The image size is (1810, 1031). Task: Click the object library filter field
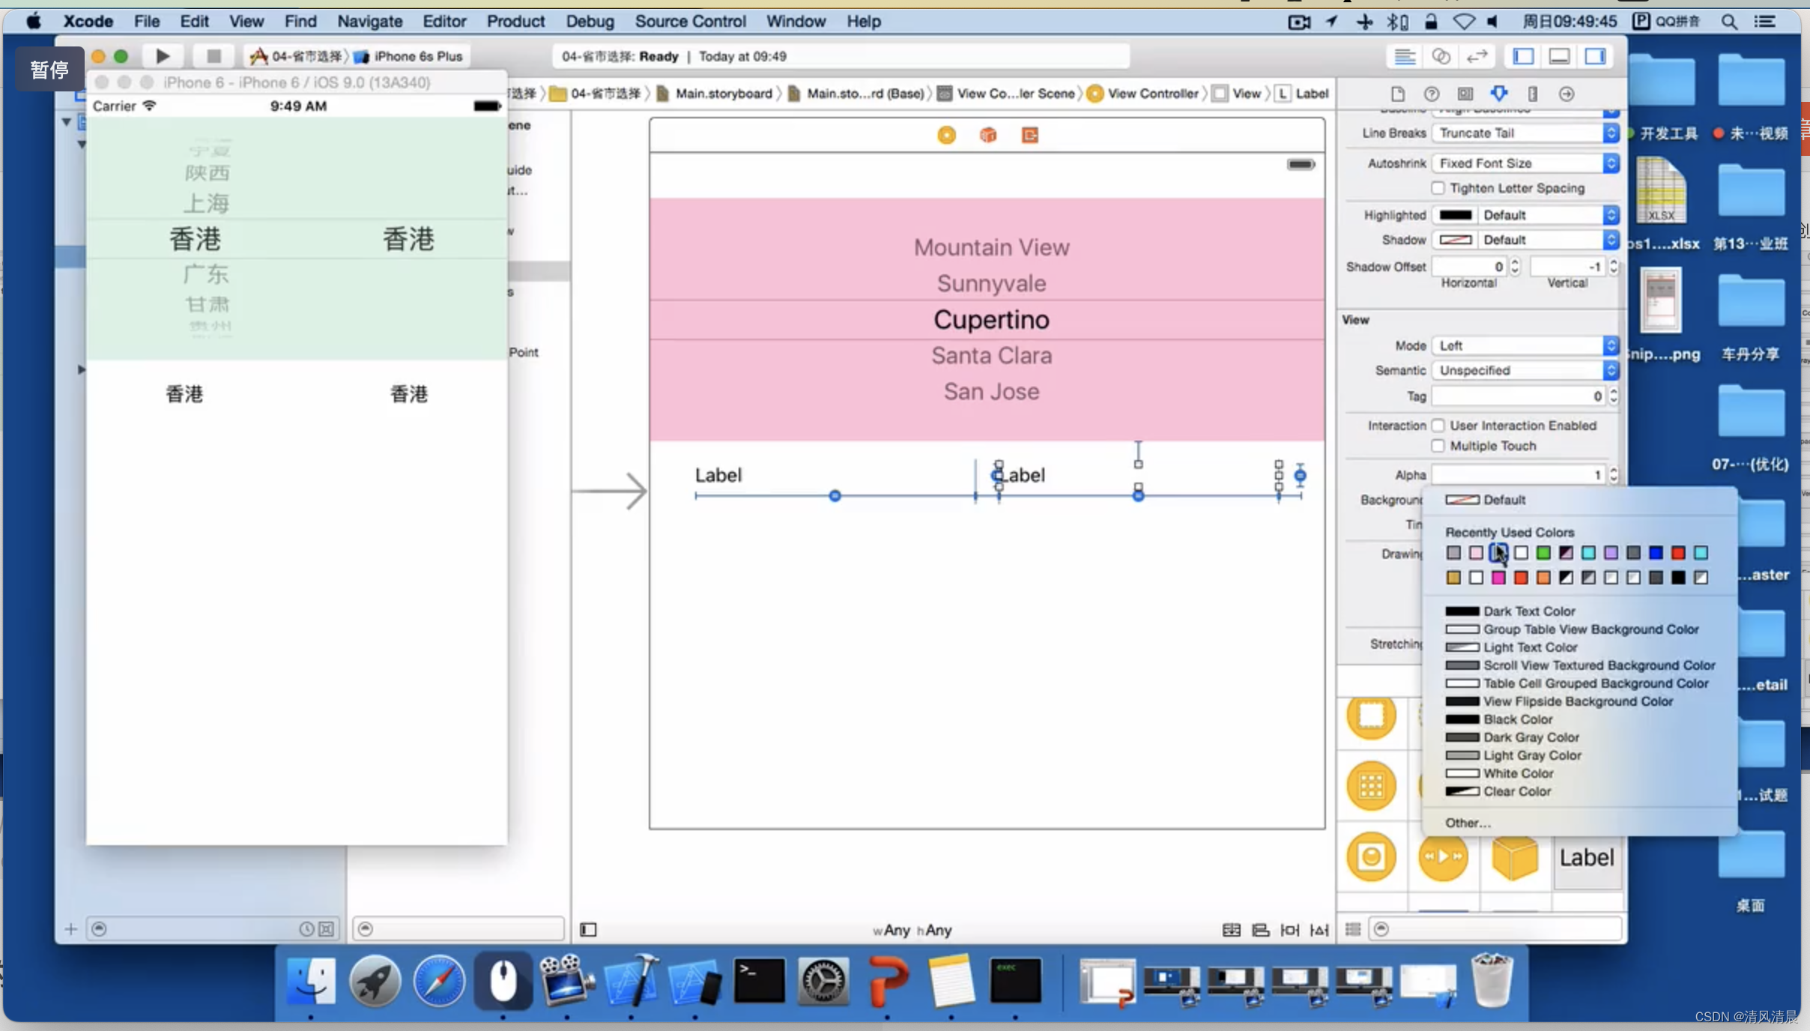click(1495, 929)
